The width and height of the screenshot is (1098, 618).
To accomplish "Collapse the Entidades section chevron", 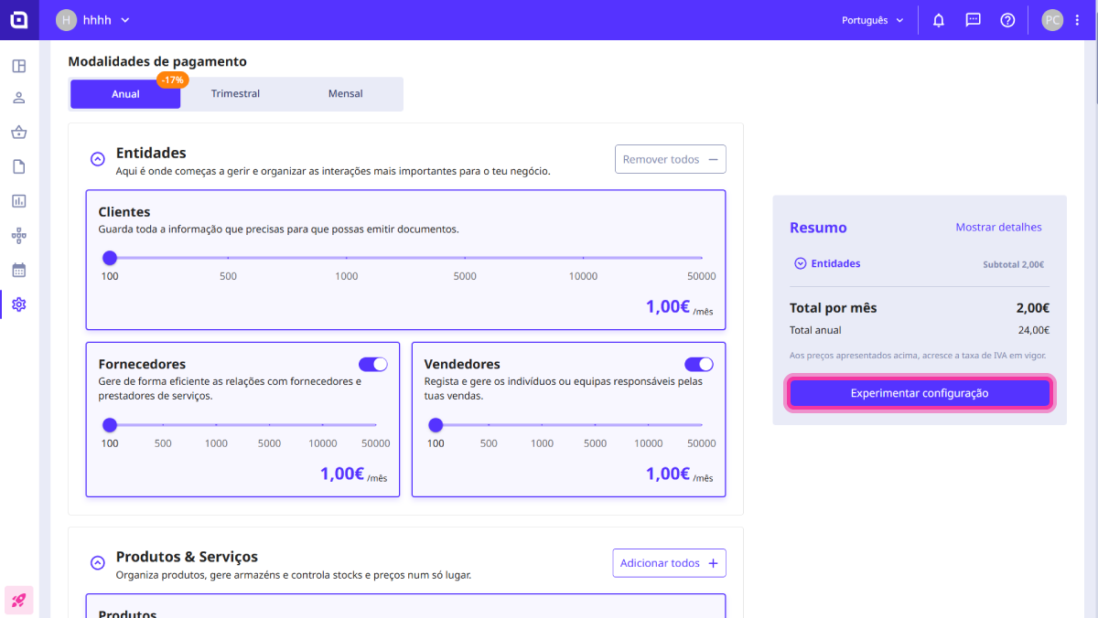I will tap(98, 159).
